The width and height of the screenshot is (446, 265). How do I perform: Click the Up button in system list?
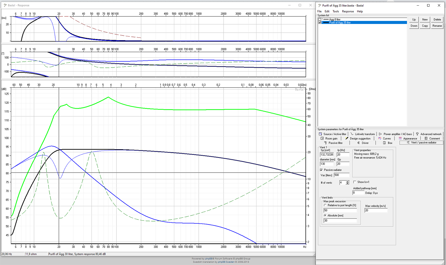[x=414, y=20]
